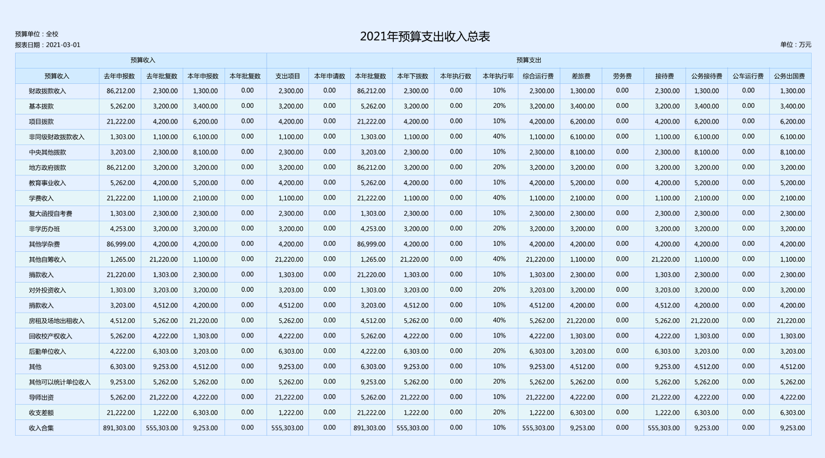Click the 收入合集 total row label

click(42, 428)
